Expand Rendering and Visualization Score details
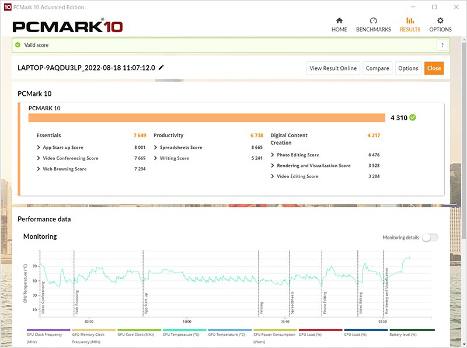Image resolution: width=467 pixels, height=348 pixels. [273, 166]
